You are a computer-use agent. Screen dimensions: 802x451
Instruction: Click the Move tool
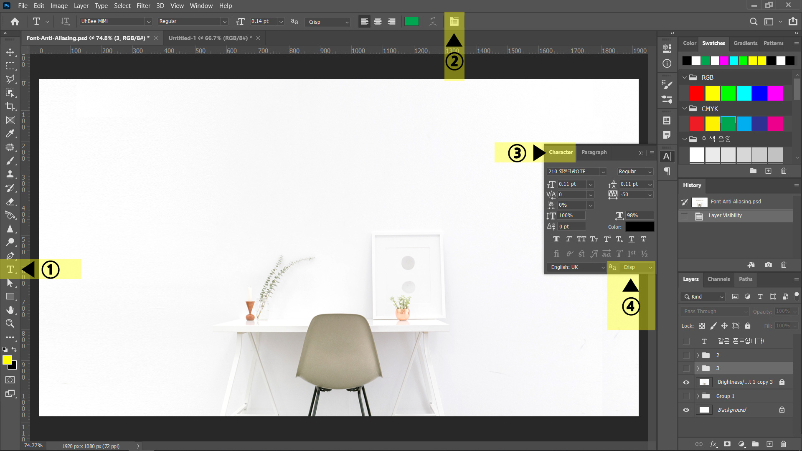point(10,52)
